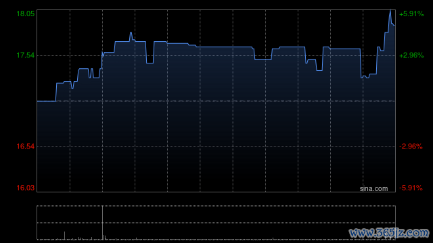Click the dashed previous-close baseline

pos(216,101)
